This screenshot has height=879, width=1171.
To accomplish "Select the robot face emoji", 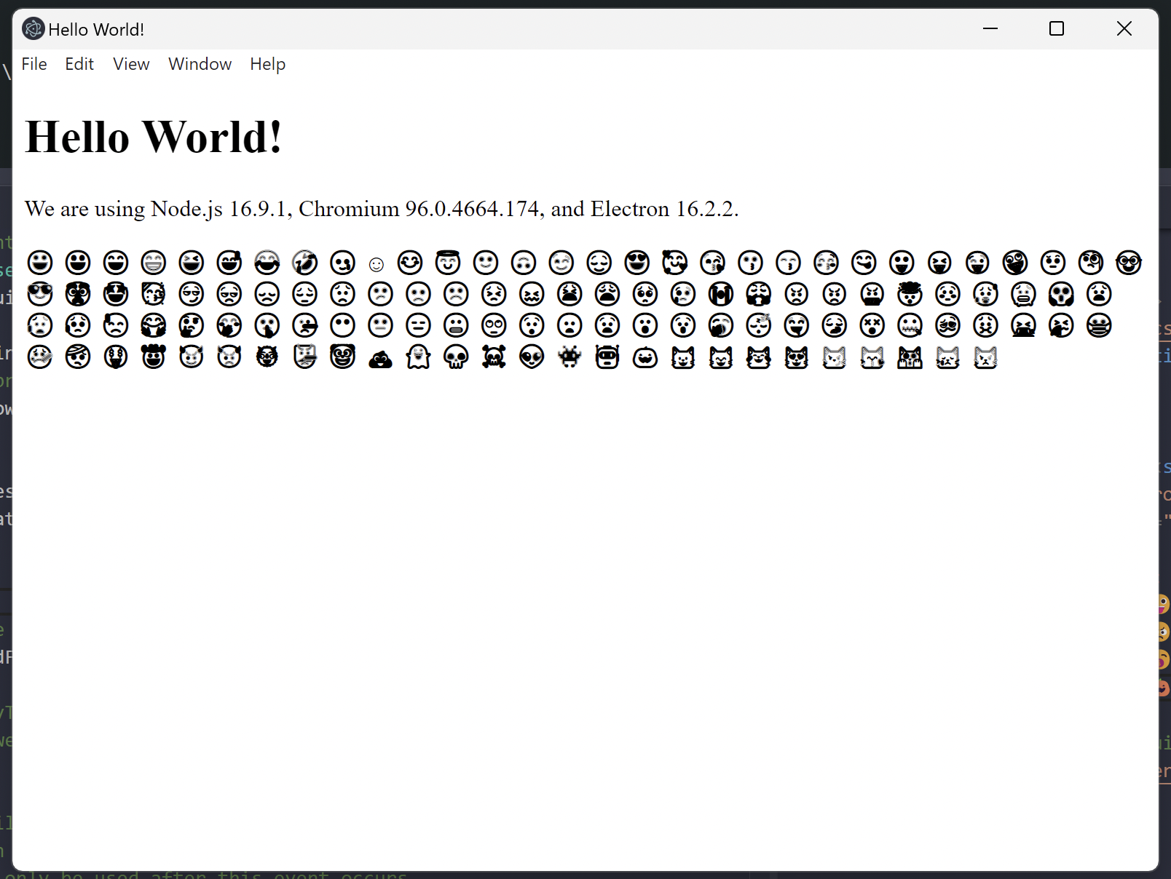I will coord(607,357).
